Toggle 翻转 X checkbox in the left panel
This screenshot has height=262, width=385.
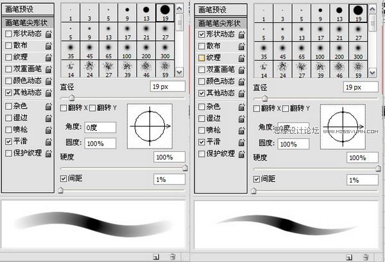(x=63, y=108)
